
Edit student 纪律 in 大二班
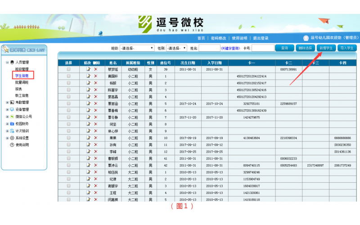point(88,179)
